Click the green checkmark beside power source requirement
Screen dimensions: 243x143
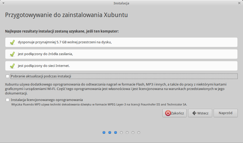12,54
